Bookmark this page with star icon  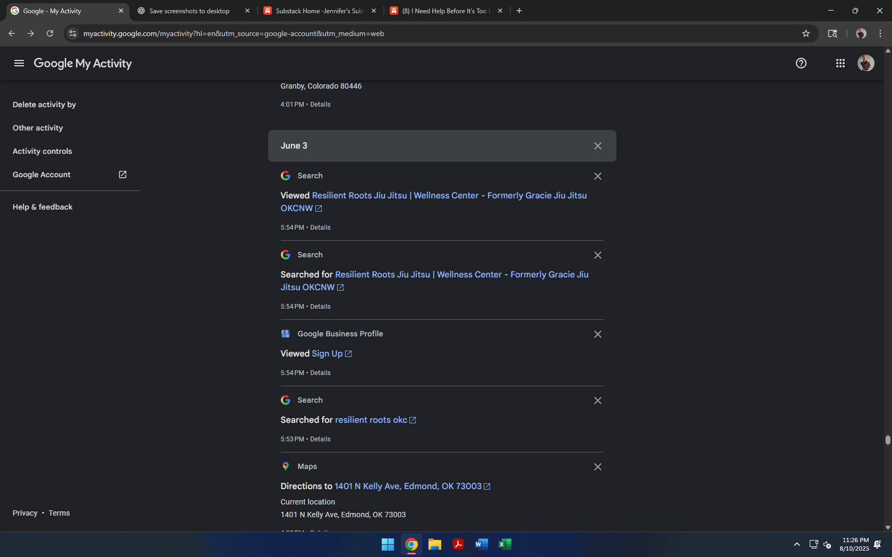point(806,33)
